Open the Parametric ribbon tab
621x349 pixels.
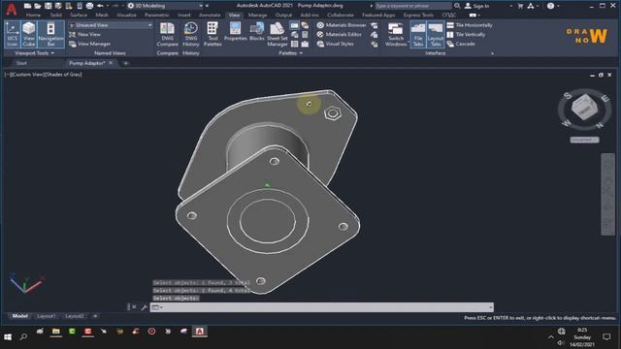tap(157, 16)
